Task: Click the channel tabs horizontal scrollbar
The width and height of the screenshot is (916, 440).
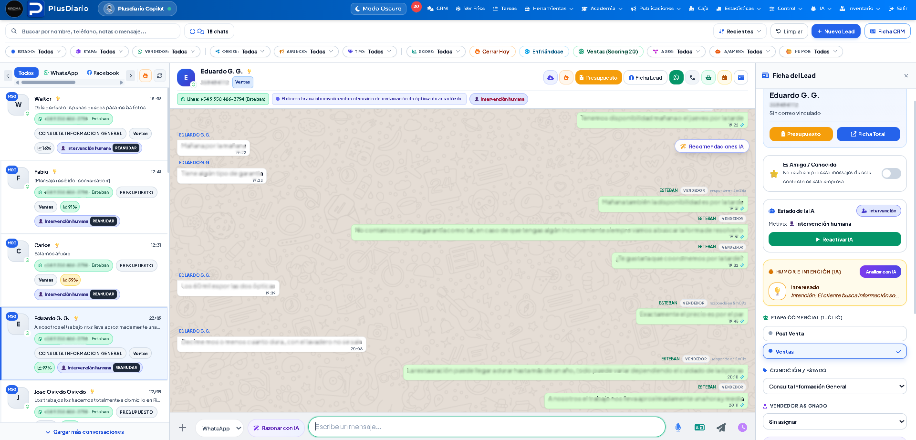Action: tap(48, 83)
